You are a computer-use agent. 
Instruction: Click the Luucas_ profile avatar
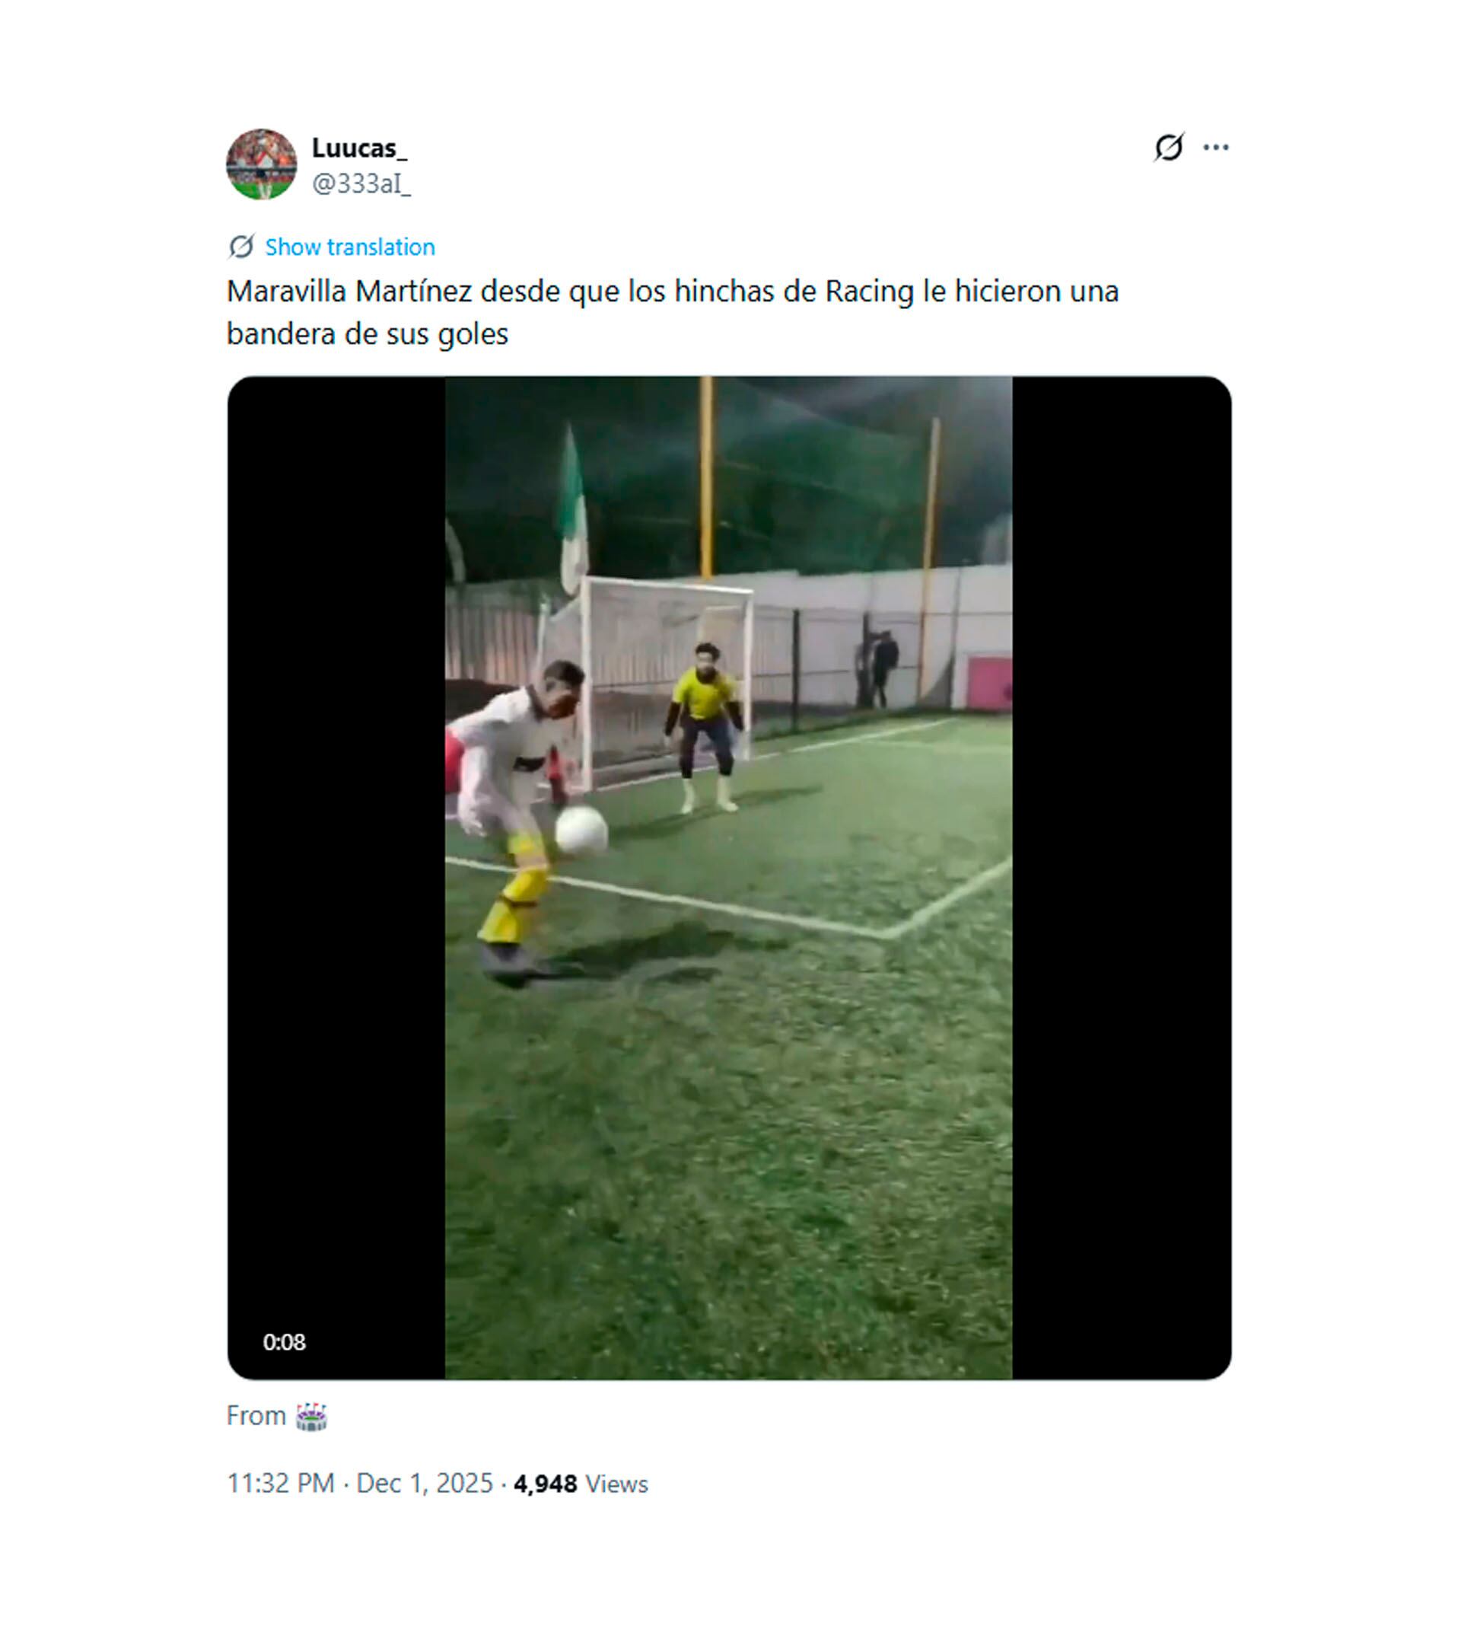point(261,164)
